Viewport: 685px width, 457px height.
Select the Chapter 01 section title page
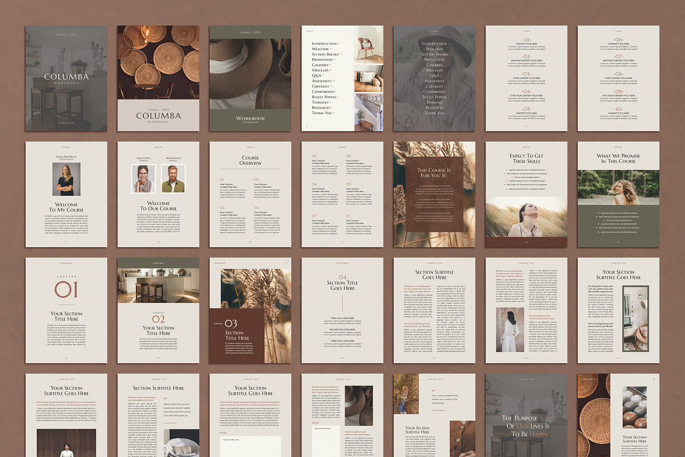coord(66,310)
